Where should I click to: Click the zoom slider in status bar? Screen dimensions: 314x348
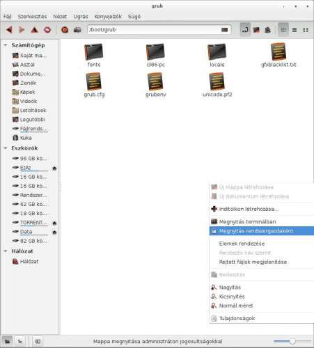[292, 341]
